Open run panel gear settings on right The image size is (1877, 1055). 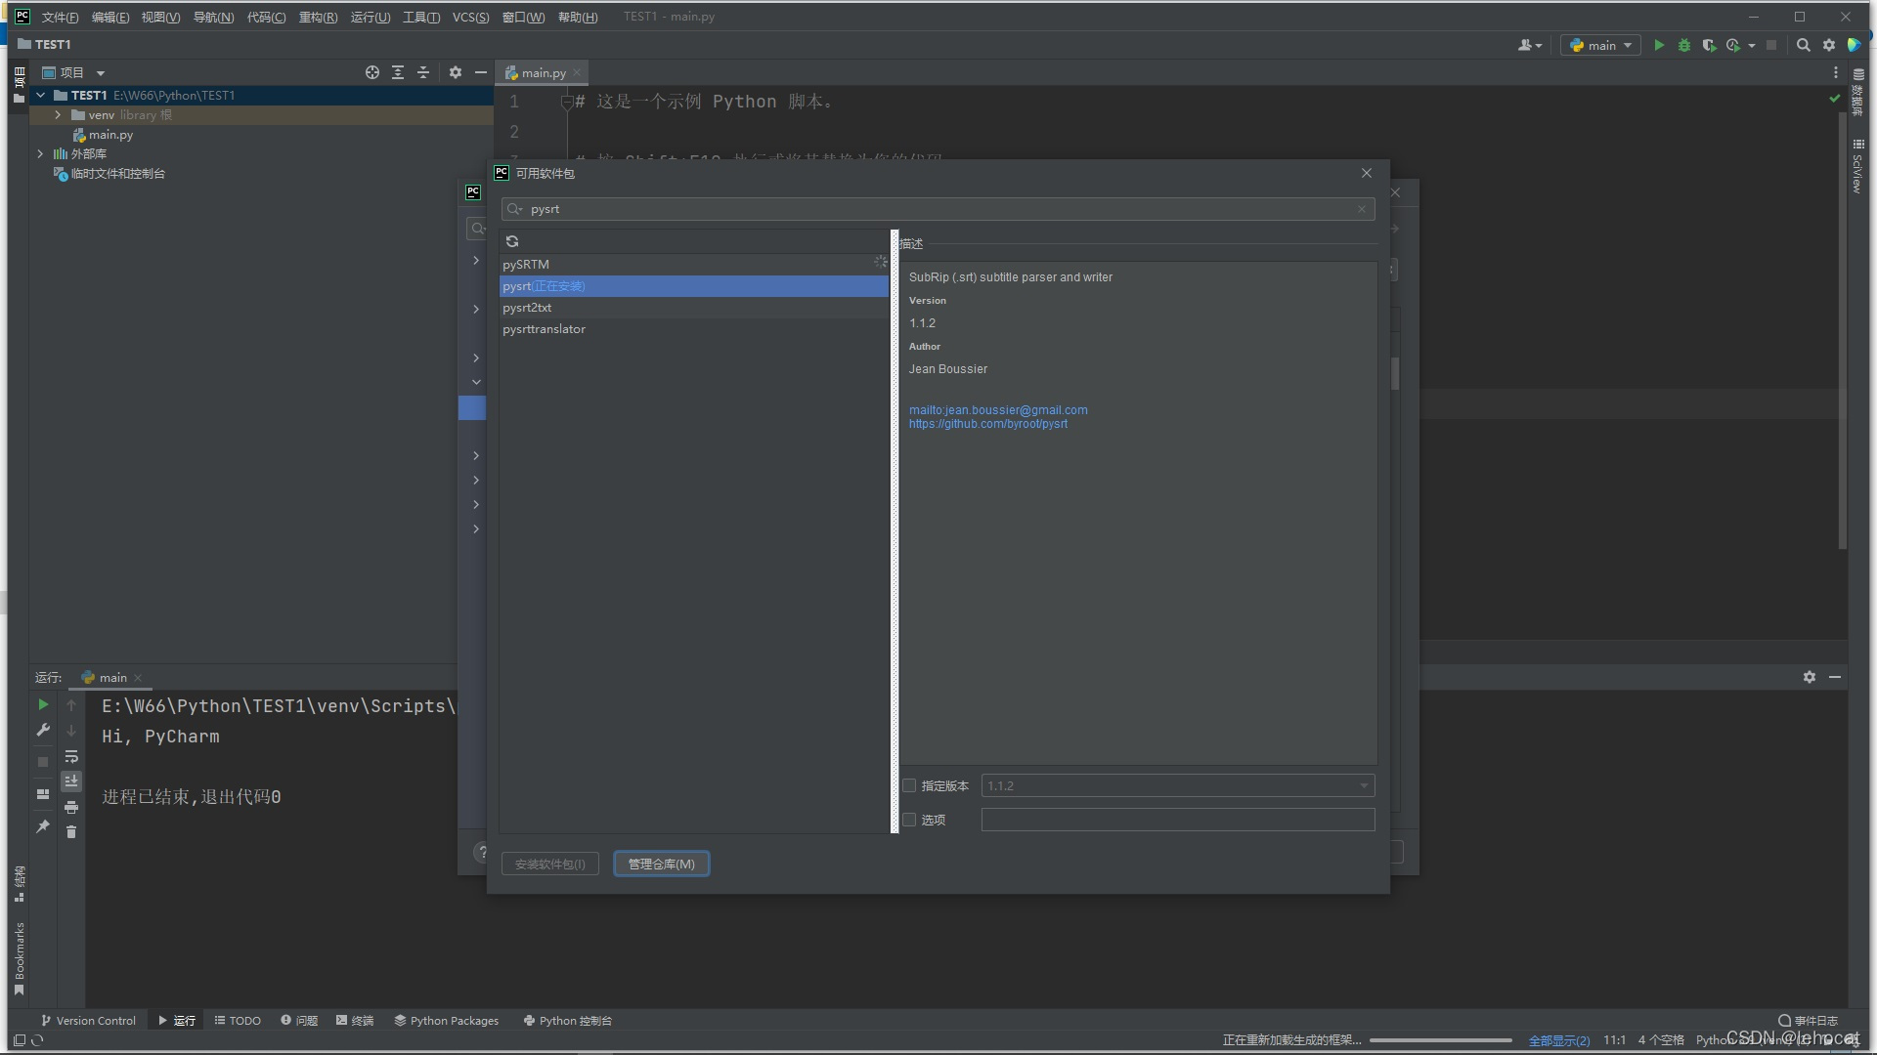(x=1810, y=677)
